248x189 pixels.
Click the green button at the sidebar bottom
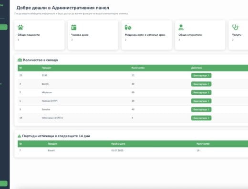(x=3, y=183)
